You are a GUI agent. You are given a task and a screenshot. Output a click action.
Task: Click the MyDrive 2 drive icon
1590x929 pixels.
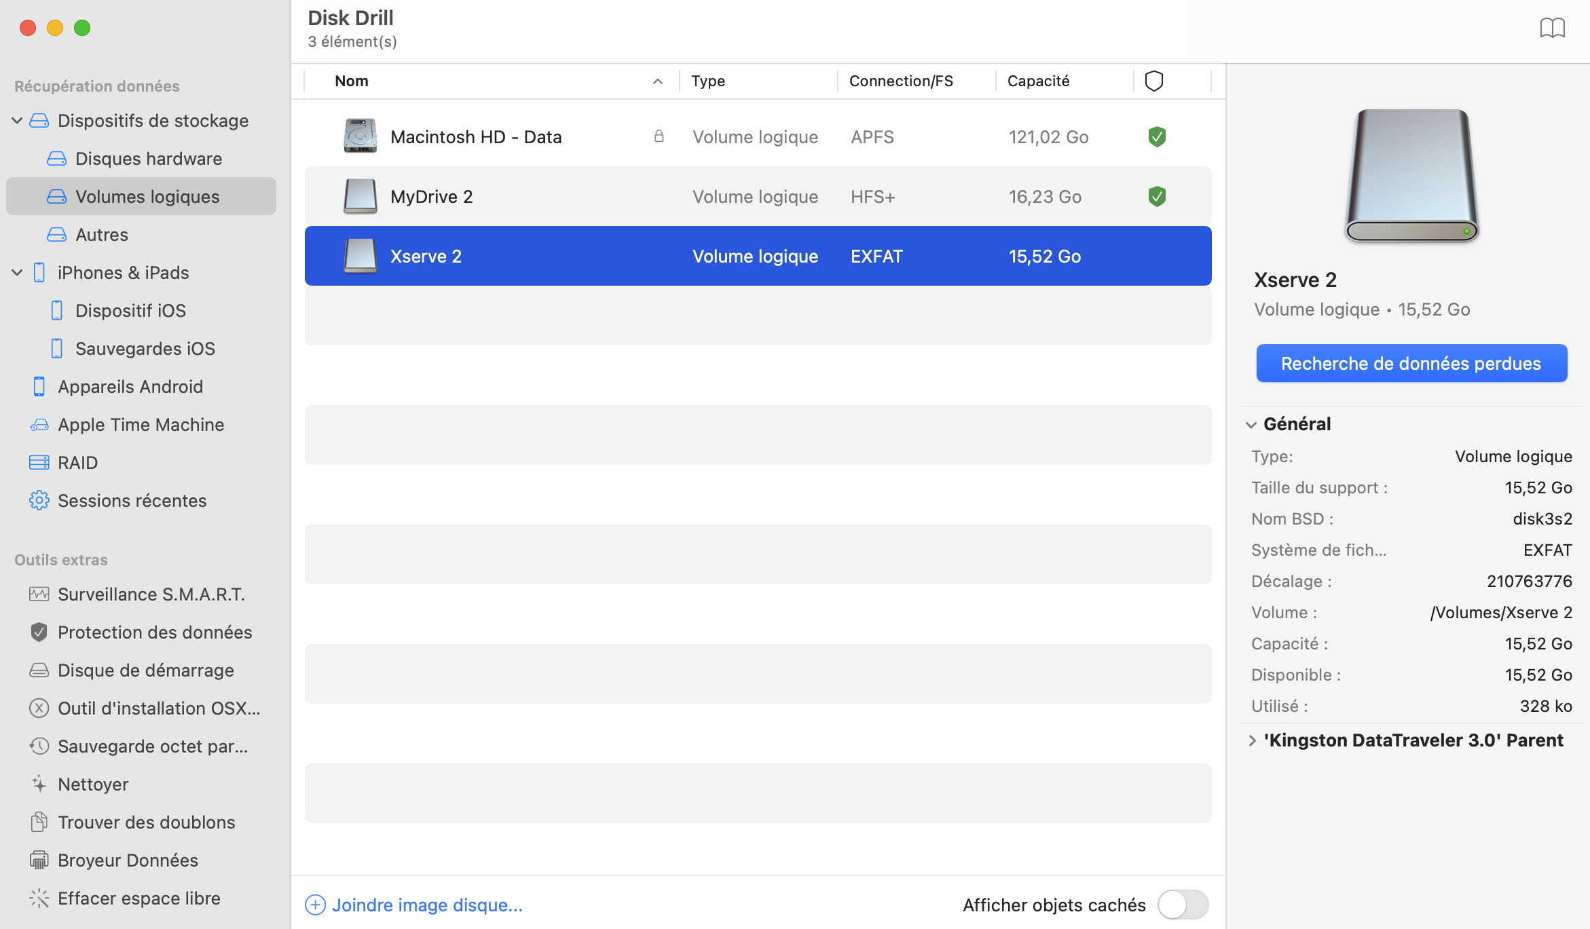pyautogui.click(x=360, y=196)
